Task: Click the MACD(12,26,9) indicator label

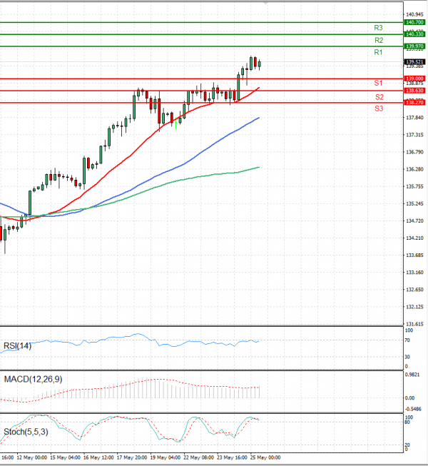Action: (33, 379)
